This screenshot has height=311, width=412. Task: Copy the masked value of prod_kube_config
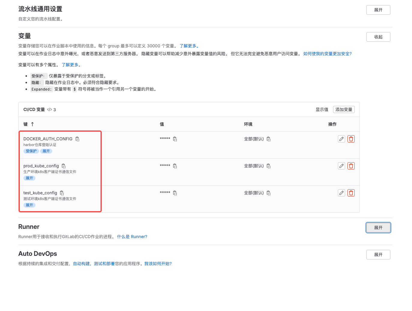click(175, 166)
